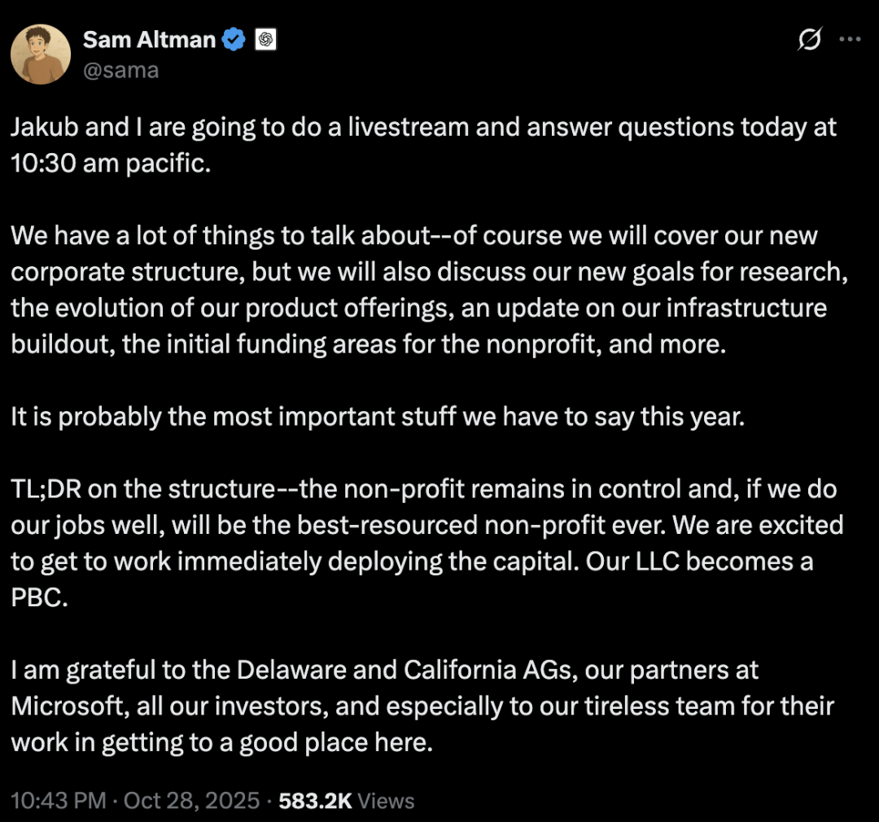The image size is (879, 822).
Task: Open the three-dot More options menu
Action: 849,39
